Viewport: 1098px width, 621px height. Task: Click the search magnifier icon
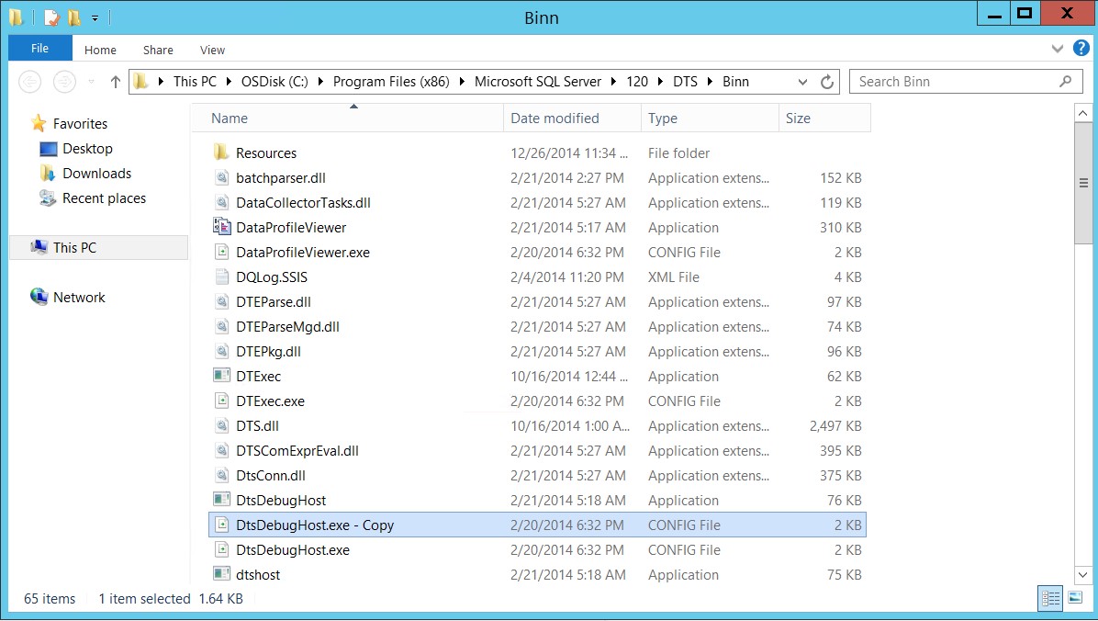coord(1065,82)
